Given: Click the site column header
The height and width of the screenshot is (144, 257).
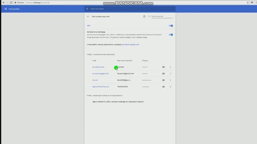Looking at the screenshot, I should 94,60.
